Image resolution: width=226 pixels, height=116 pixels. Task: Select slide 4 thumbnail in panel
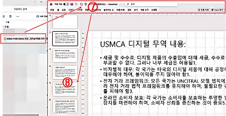[65, 72]
